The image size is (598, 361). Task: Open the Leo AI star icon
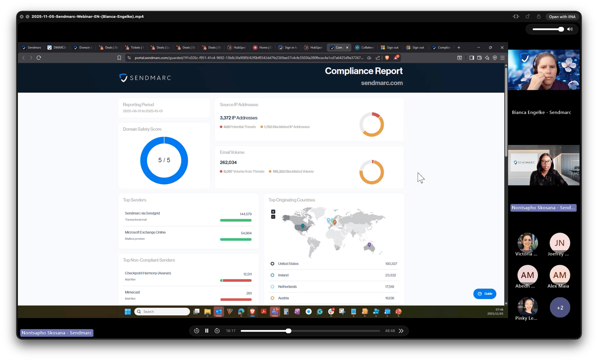pos(487,58)
